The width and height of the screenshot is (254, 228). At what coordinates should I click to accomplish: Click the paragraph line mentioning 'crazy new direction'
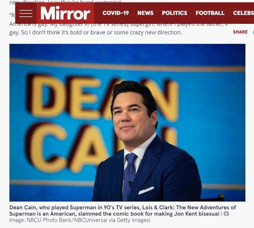click(x=96, y=33)
